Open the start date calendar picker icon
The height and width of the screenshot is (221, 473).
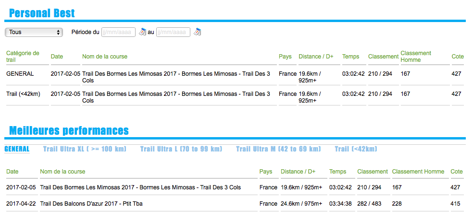coord(142,32)
